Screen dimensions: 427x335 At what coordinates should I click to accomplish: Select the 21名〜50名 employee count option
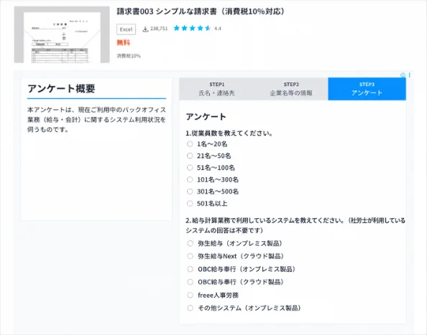pos(190,156)
